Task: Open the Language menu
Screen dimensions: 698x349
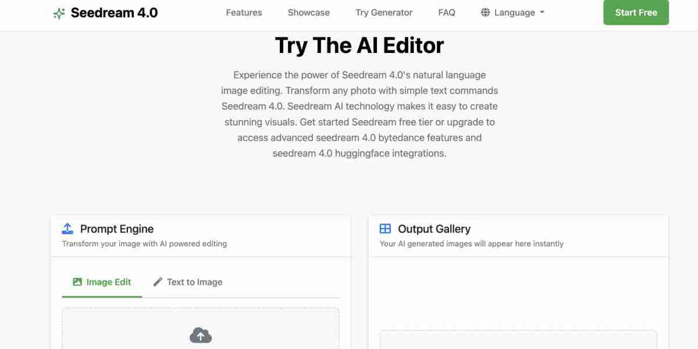Action: pos(514,12)
